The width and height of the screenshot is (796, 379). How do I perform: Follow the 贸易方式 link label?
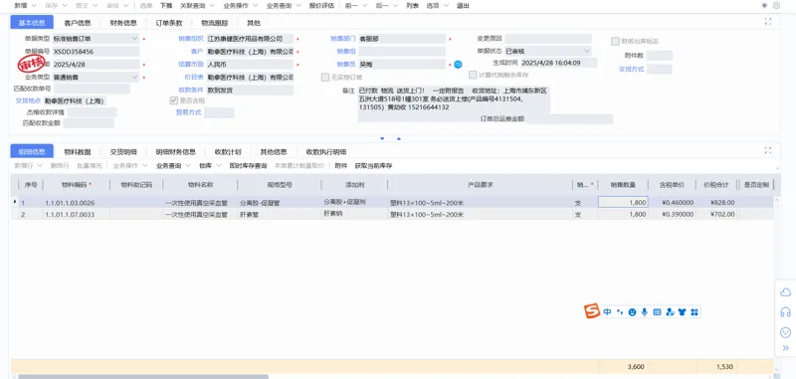(189, 112)
